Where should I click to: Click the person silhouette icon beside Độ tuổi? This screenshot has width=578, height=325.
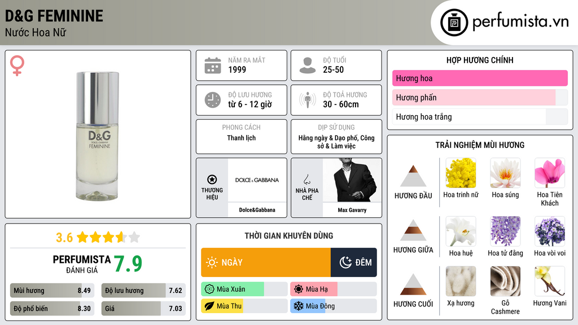pos(308,65)
